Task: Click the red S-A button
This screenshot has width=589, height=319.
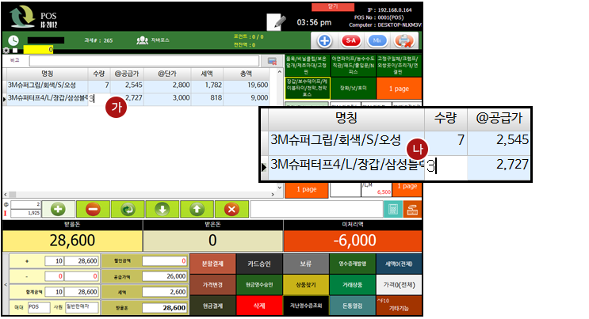Action: pyautogui.click(x=351, y=40)
